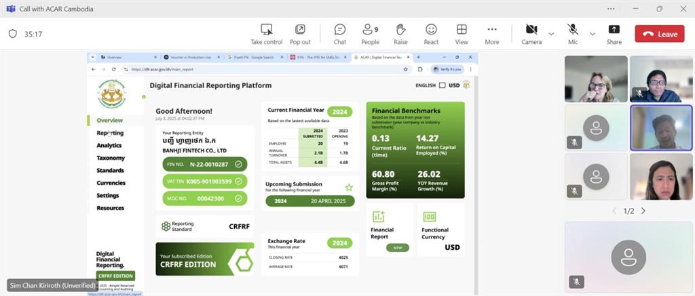Open the Financial Report card

coord(390,229)
